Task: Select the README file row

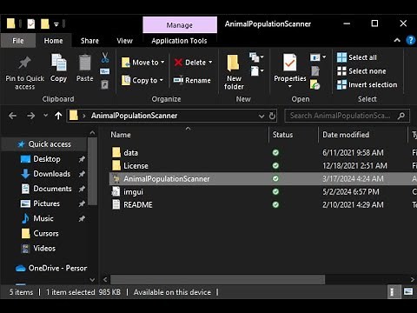Action: coord(262,205)
